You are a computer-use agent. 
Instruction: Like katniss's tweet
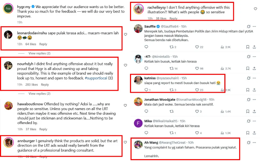197,90
